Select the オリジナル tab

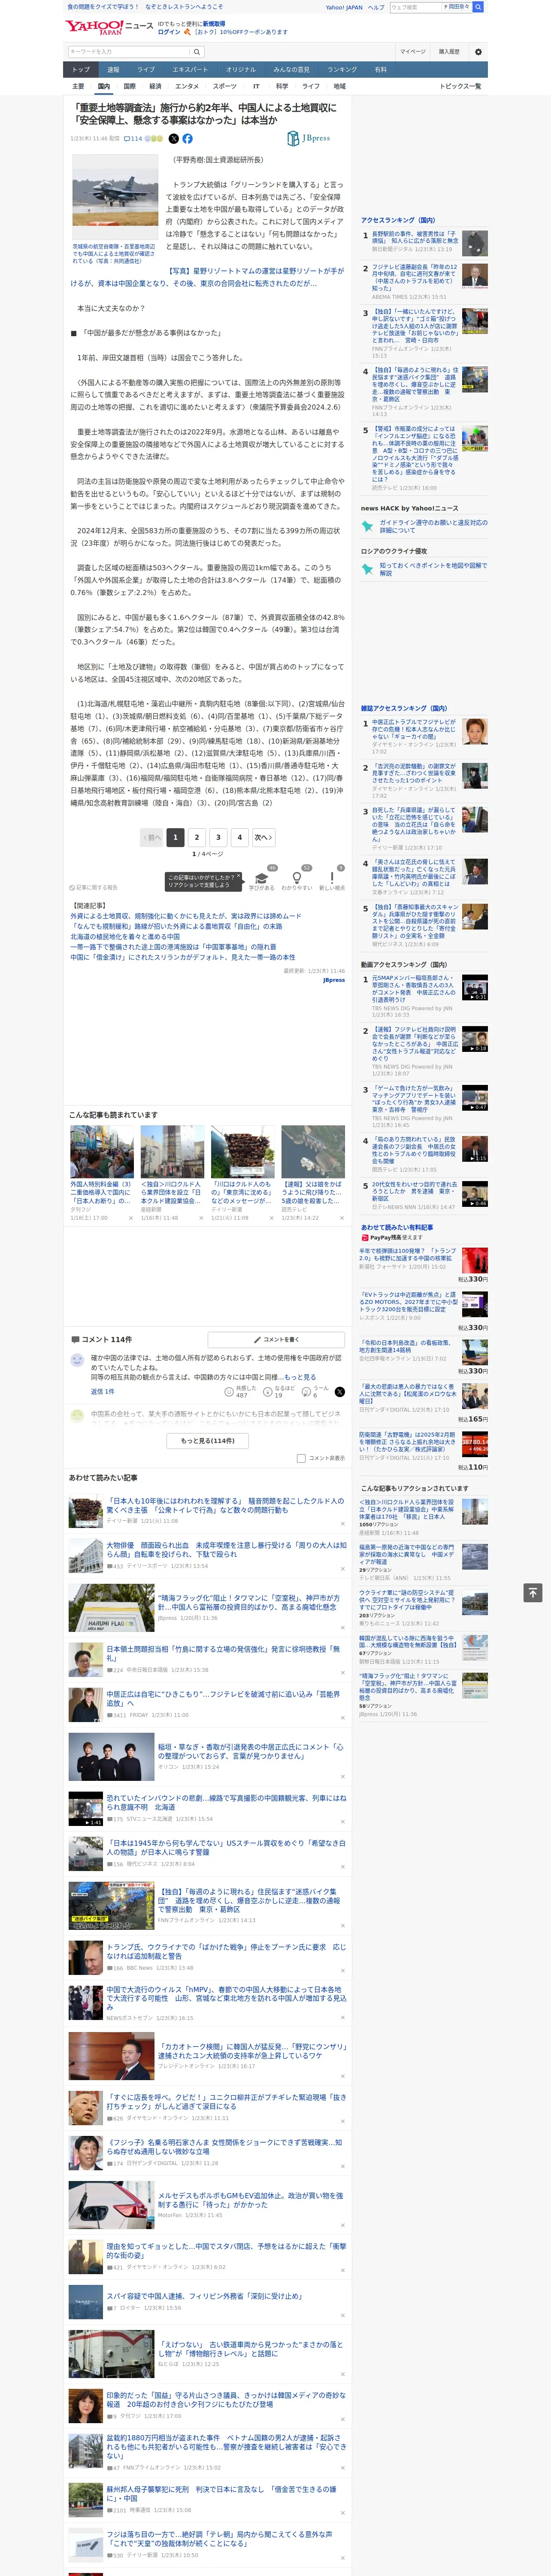tap(241, 70)
